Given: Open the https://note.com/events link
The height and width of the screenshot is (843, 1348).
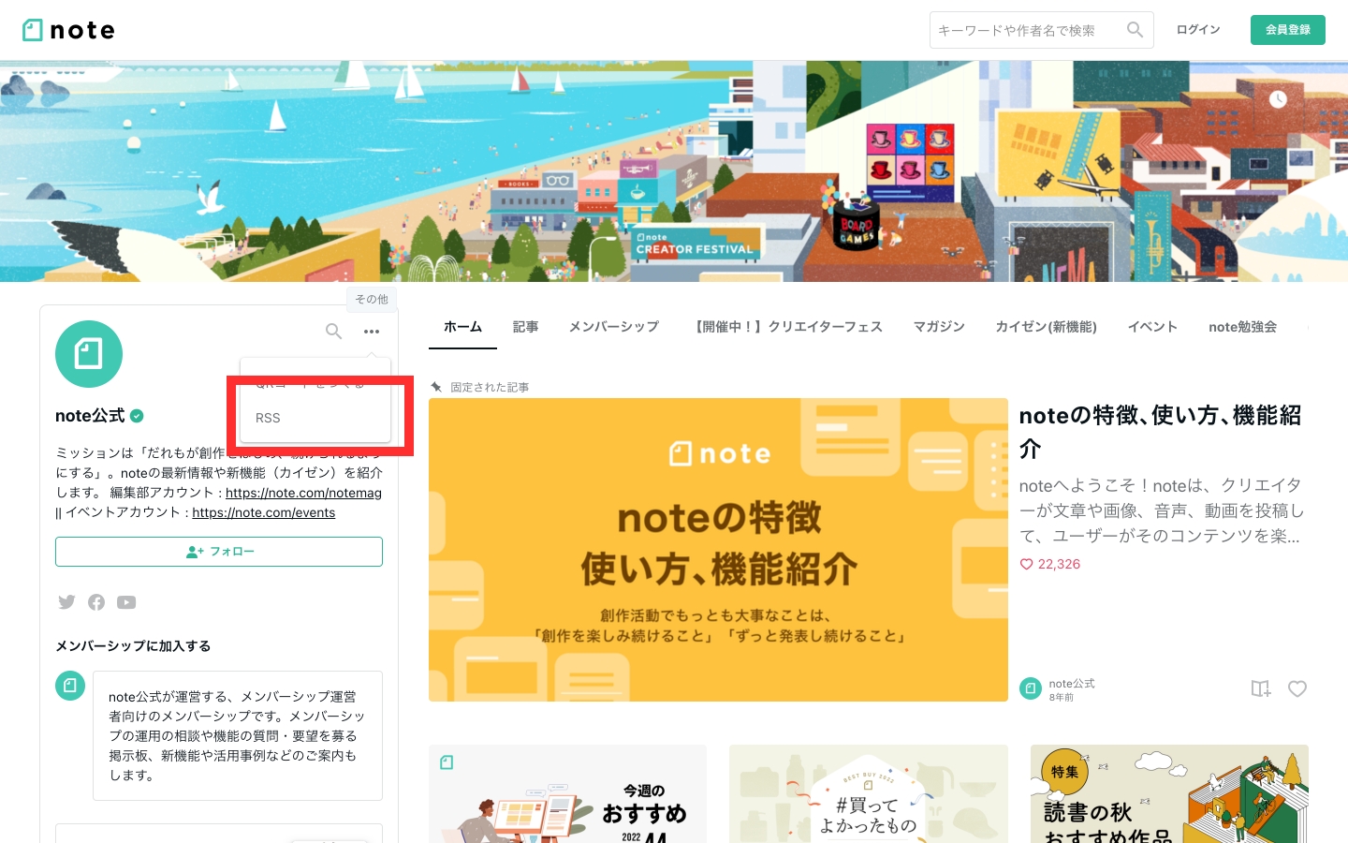Looking at the screenshot, I should [x=263, y=512].
